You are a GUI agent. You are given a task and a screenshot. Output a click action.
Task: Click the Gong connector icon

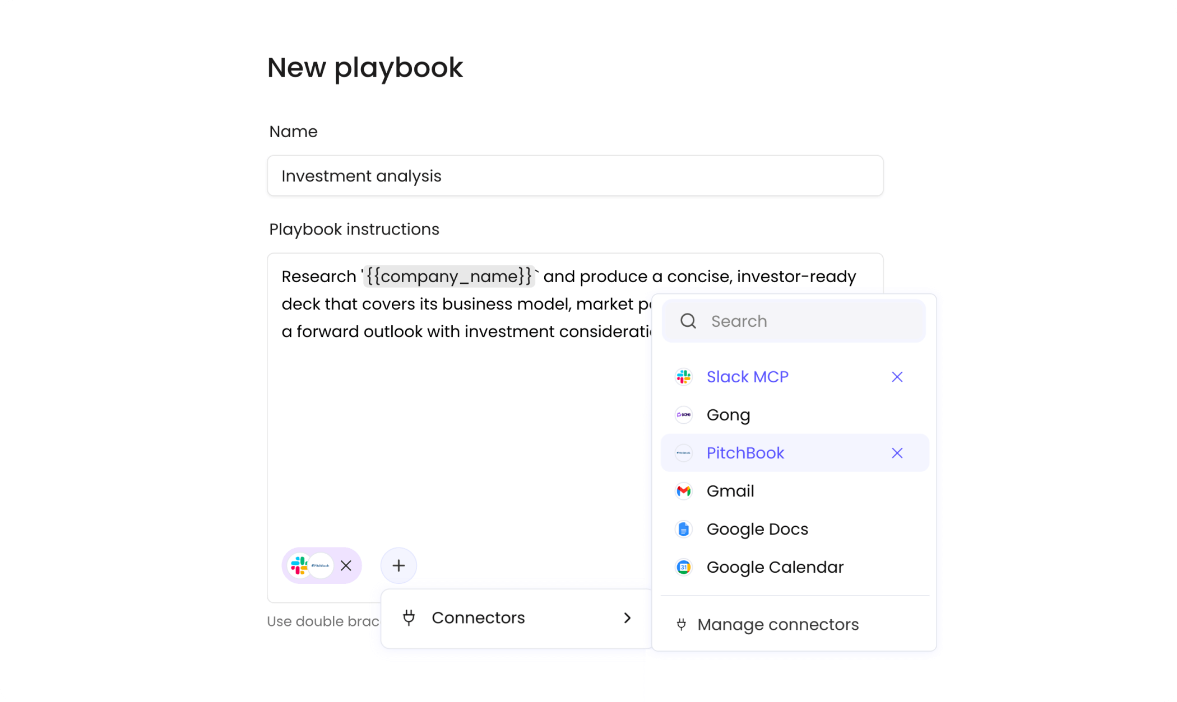pyautogui.click(x=683, y=415)
